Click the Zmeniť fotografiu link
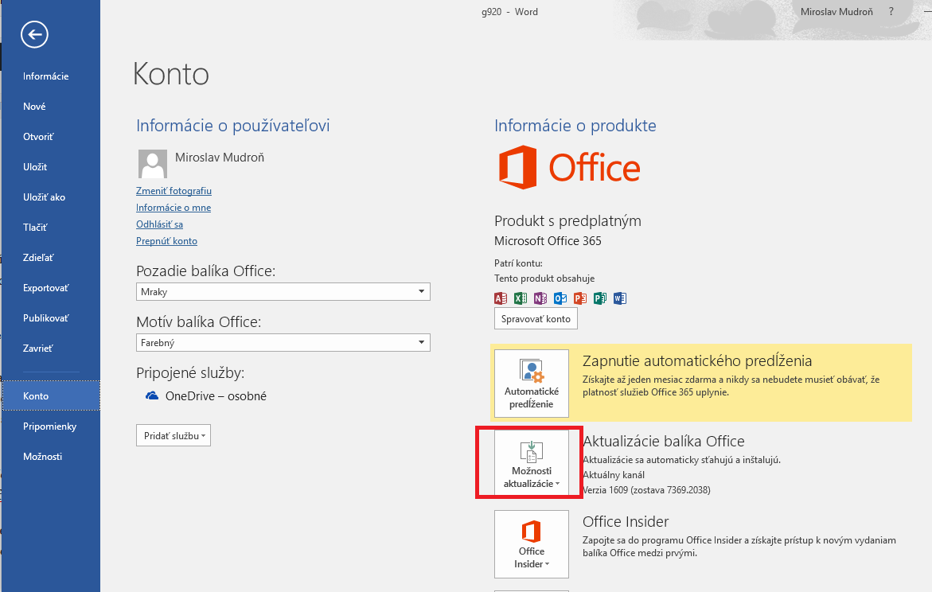The image size is (932, 592). (x=174, y=191)
